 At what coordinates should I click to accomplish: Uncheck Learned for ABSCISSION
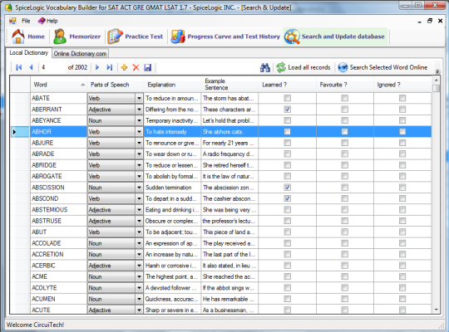coord(287,188)
